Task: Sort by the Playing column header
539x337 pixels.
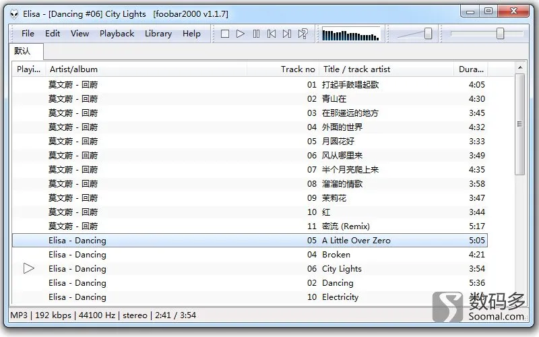Action: pyautogui.click(x=29, y=69)
